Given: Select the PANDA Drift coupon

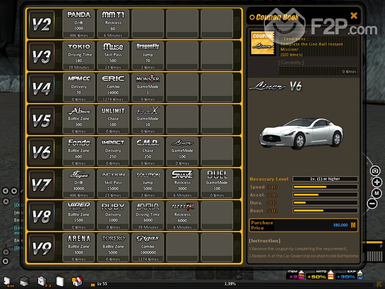Looking at the screenshot, I should pos(78,24).
